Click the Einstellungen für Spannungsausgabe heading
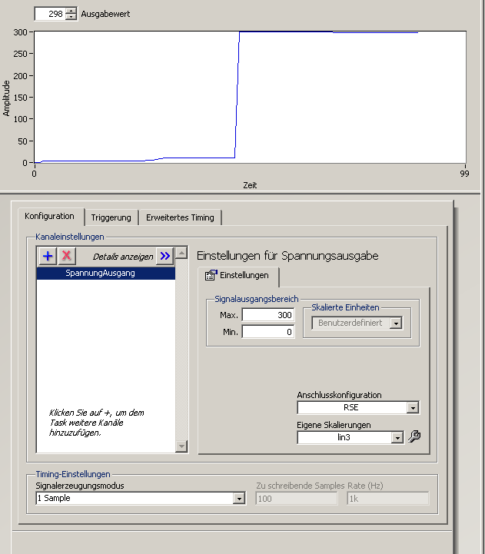 coord(287,255)
